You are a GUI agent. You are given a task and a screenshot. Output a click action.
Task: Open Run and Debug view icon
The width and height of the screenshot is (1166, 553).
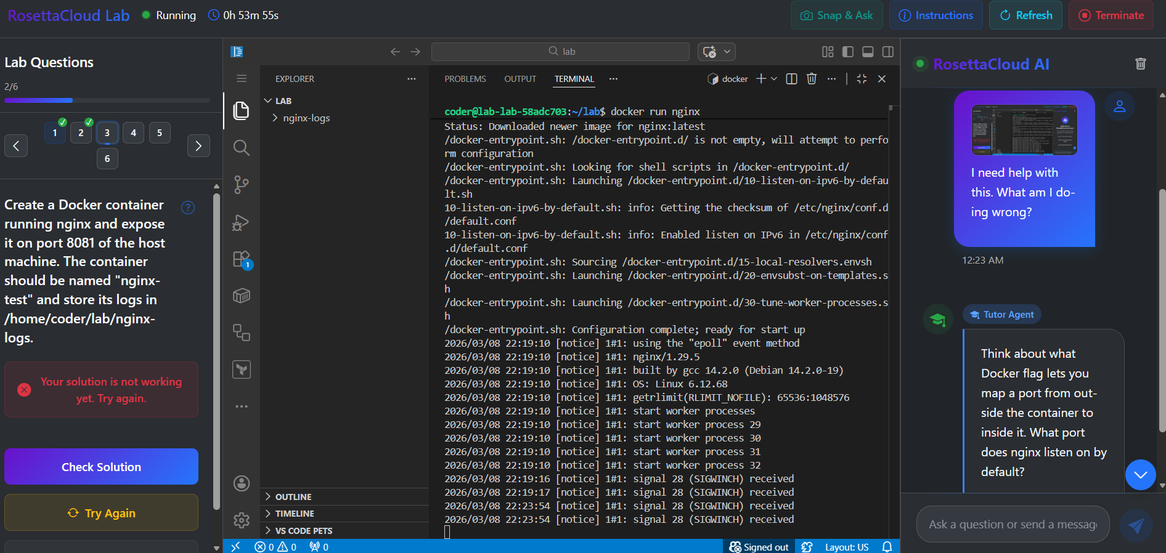pos(241,222)
